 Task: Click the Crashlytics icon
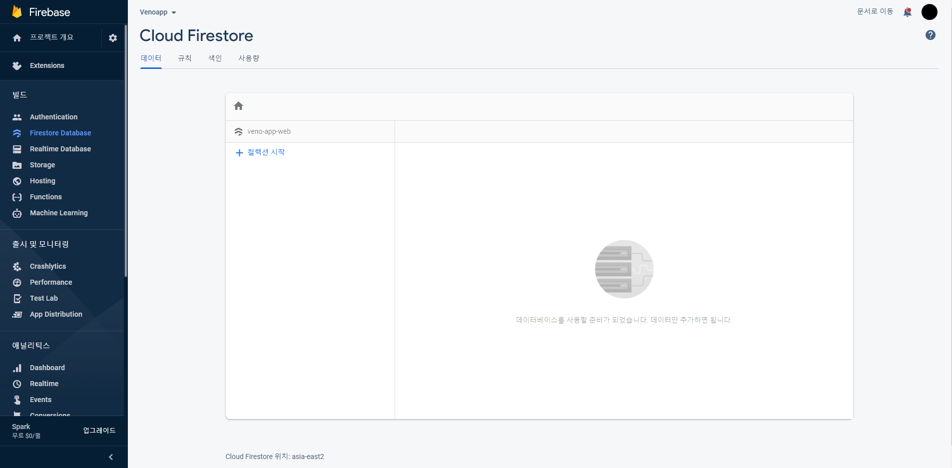click(x=17, y=267)
